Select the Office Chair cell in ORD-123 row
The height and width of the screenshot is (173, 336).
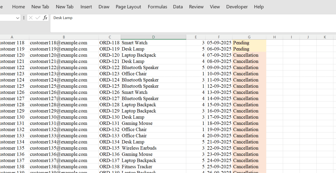pyautogui.click(x=153, y=74)
